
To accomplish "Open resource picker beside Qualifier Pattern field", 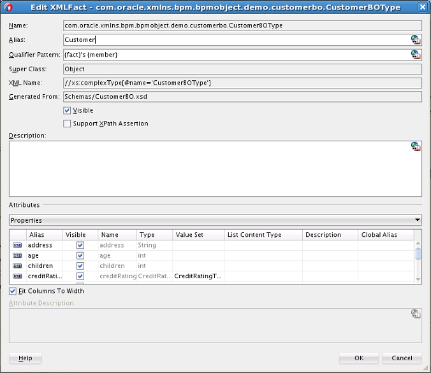I will 416,55.
